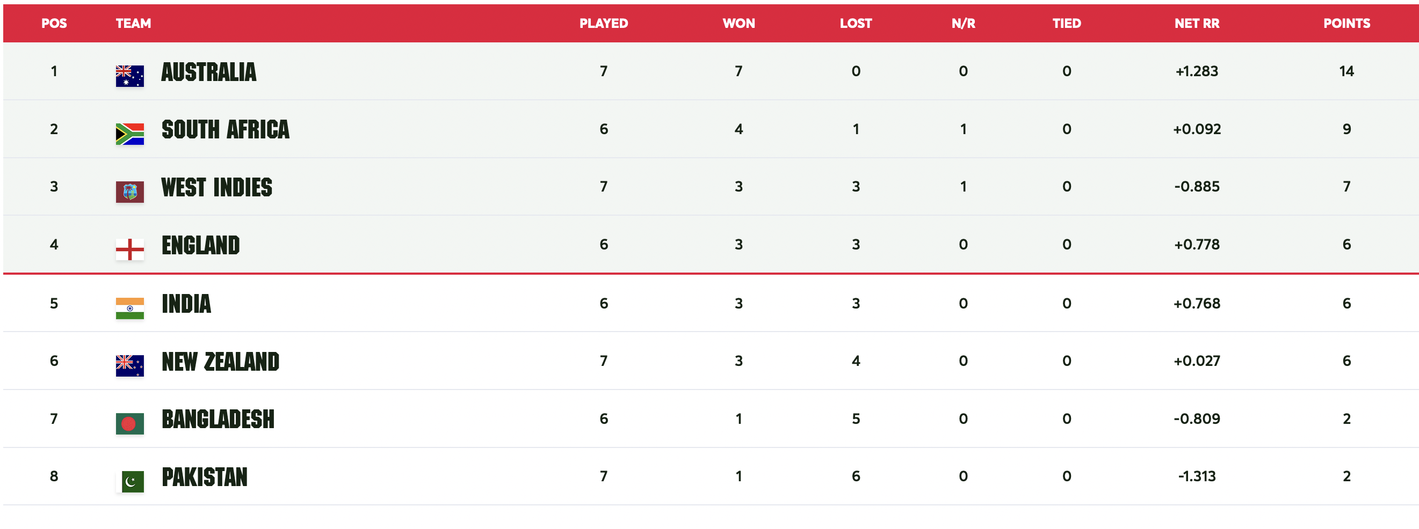Sort by the NET RR column header
This screenshot has height=529, width=1419.
click(1197, 24)
